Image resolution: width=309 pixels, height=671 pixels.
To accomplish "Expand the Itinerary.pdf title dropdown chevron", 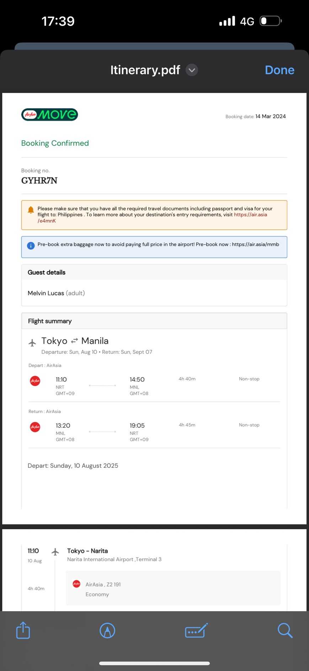I will point(192,70).
